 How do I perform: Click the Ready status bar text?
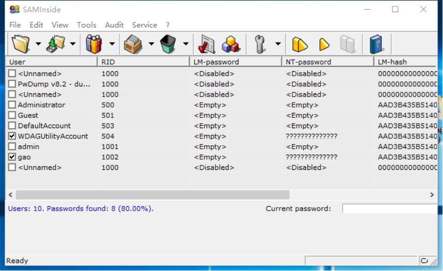[17, 261]
